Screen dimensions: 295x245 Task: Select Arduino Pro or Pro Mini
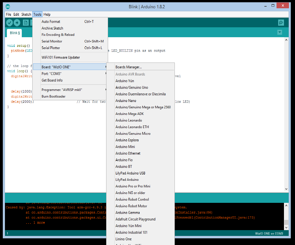[x=140, y=186]
